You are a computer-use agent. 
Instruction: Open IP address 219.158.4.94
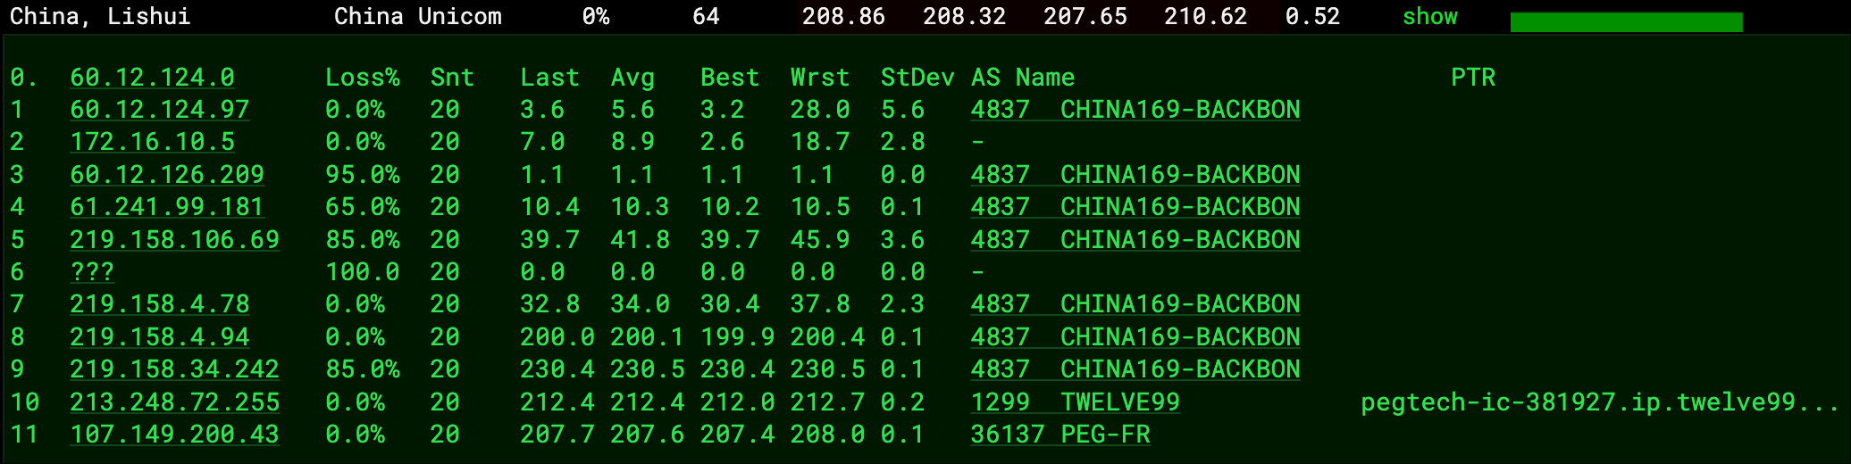[x=160, y=337]
